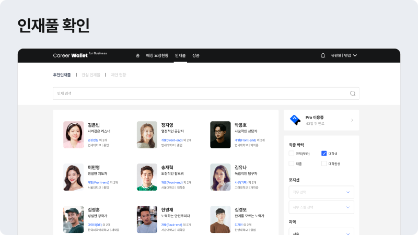Open Pro plan details chevron
418x235 pixels.
tap(352, 121)
